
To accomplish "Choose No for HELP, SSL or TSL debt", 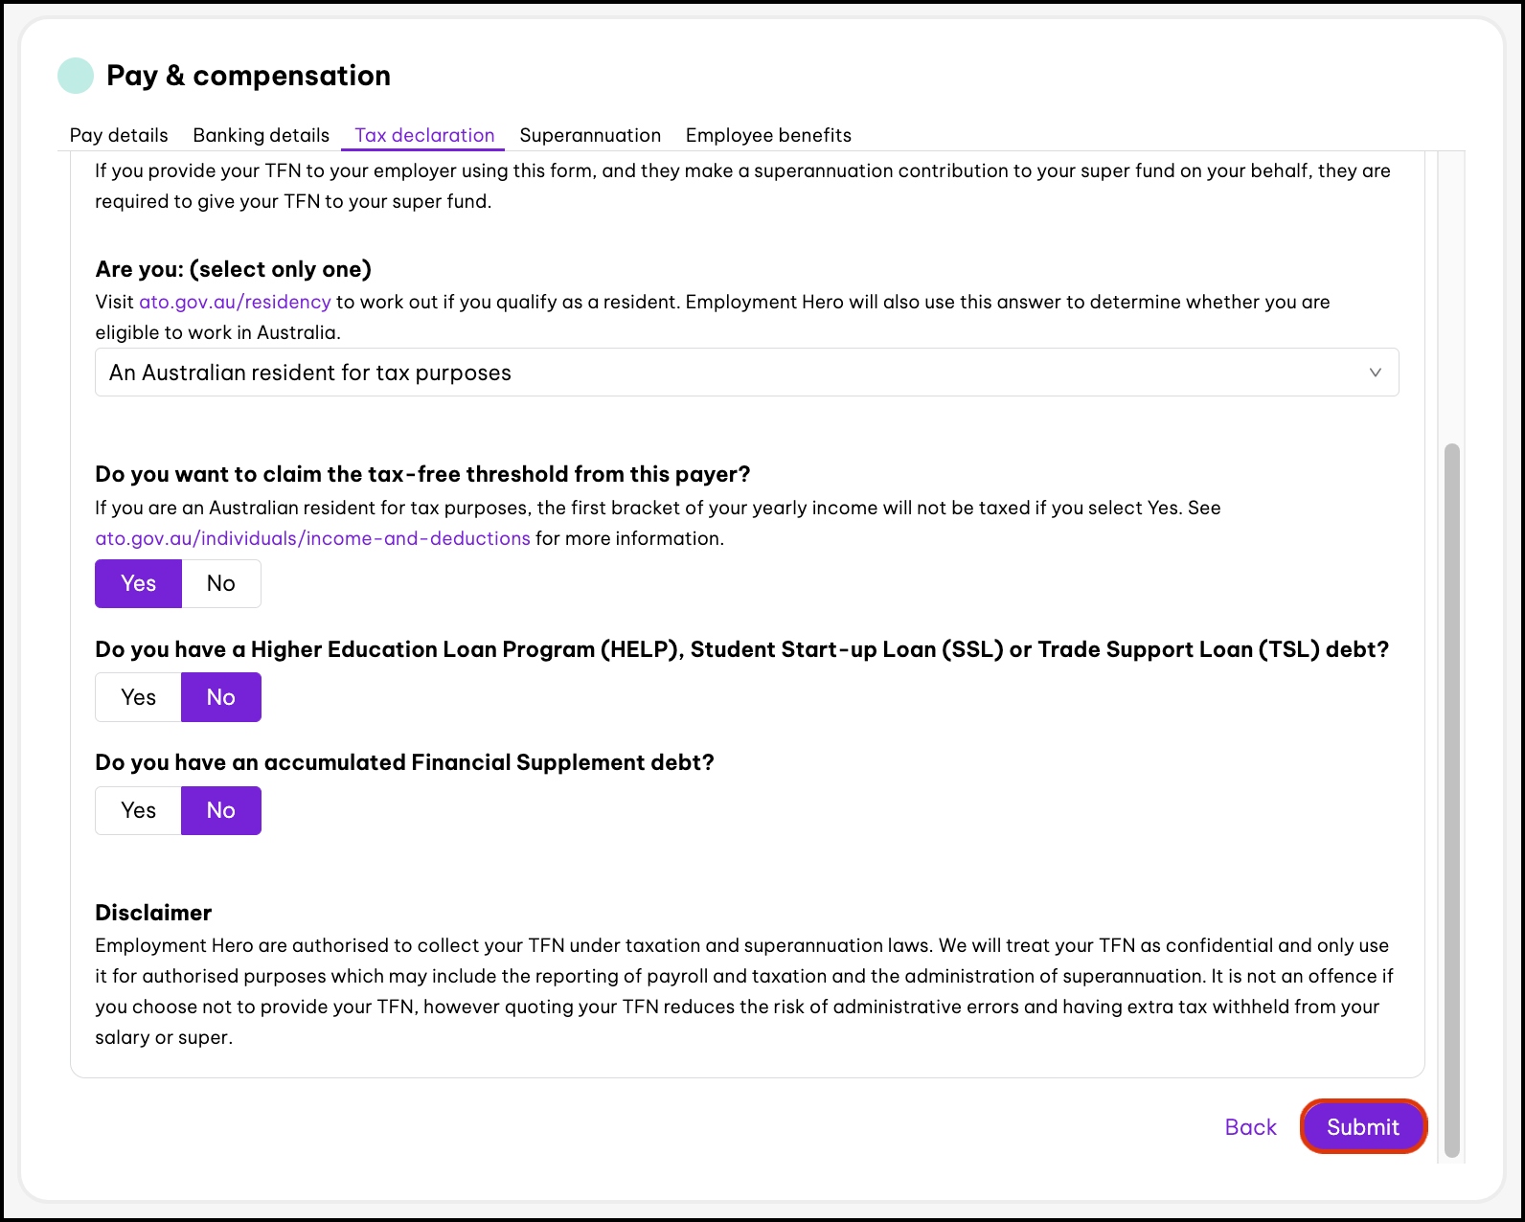I will (x=221, y=697).
